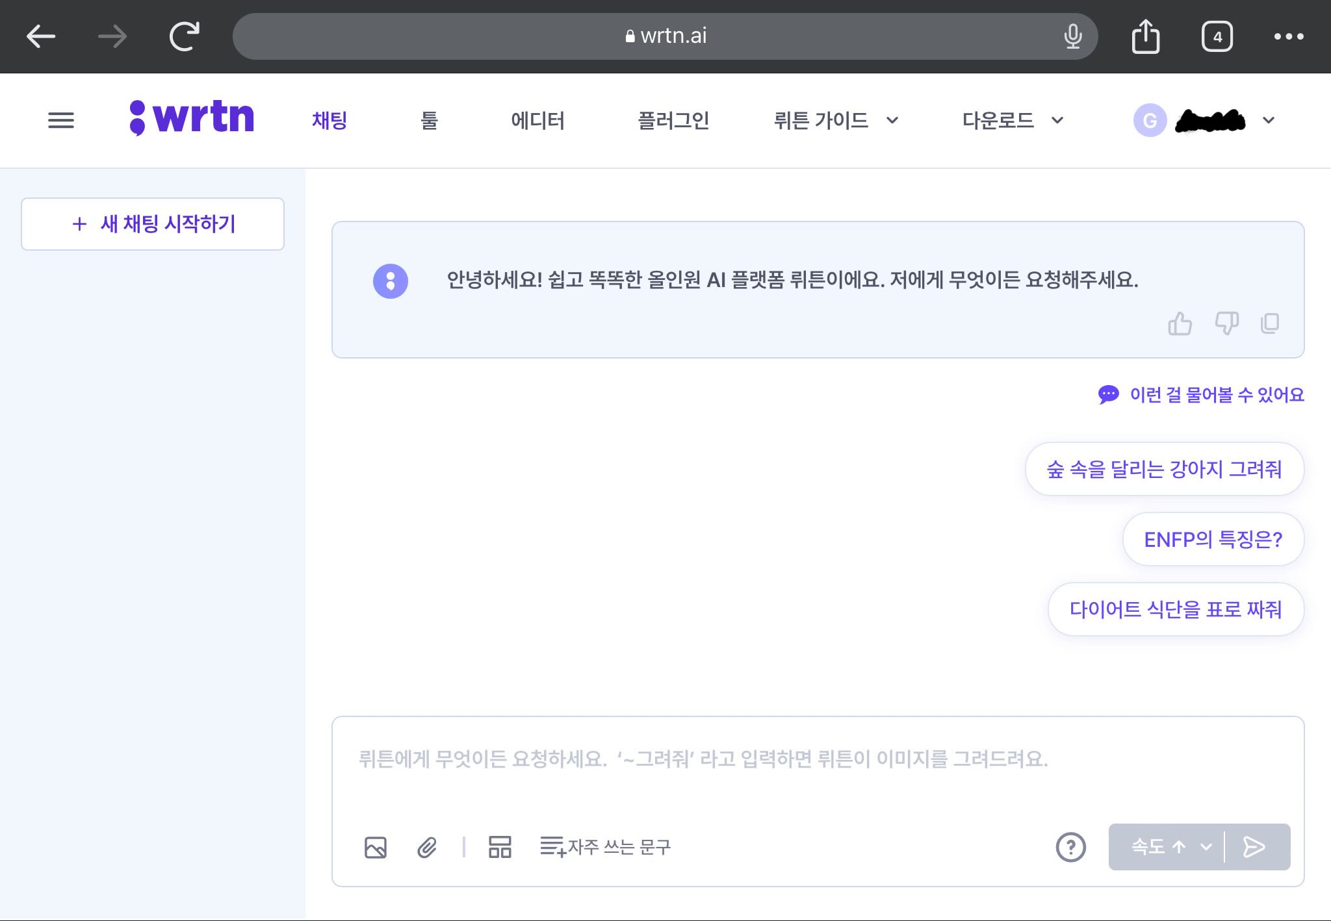Click the wrtn logo

pos(193,118)
